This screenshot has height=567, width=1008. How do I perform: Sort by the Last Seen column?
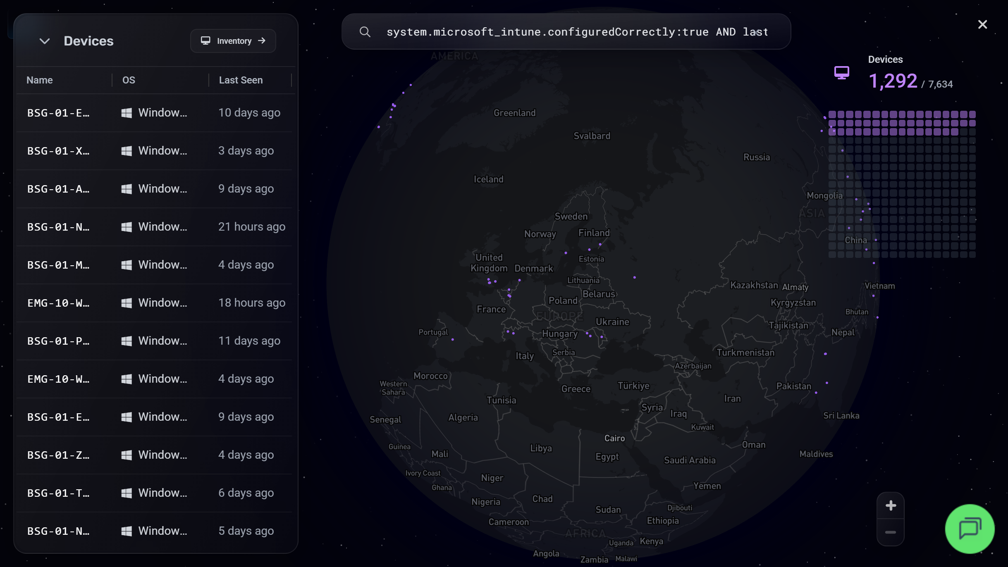(x=241, y=80)
